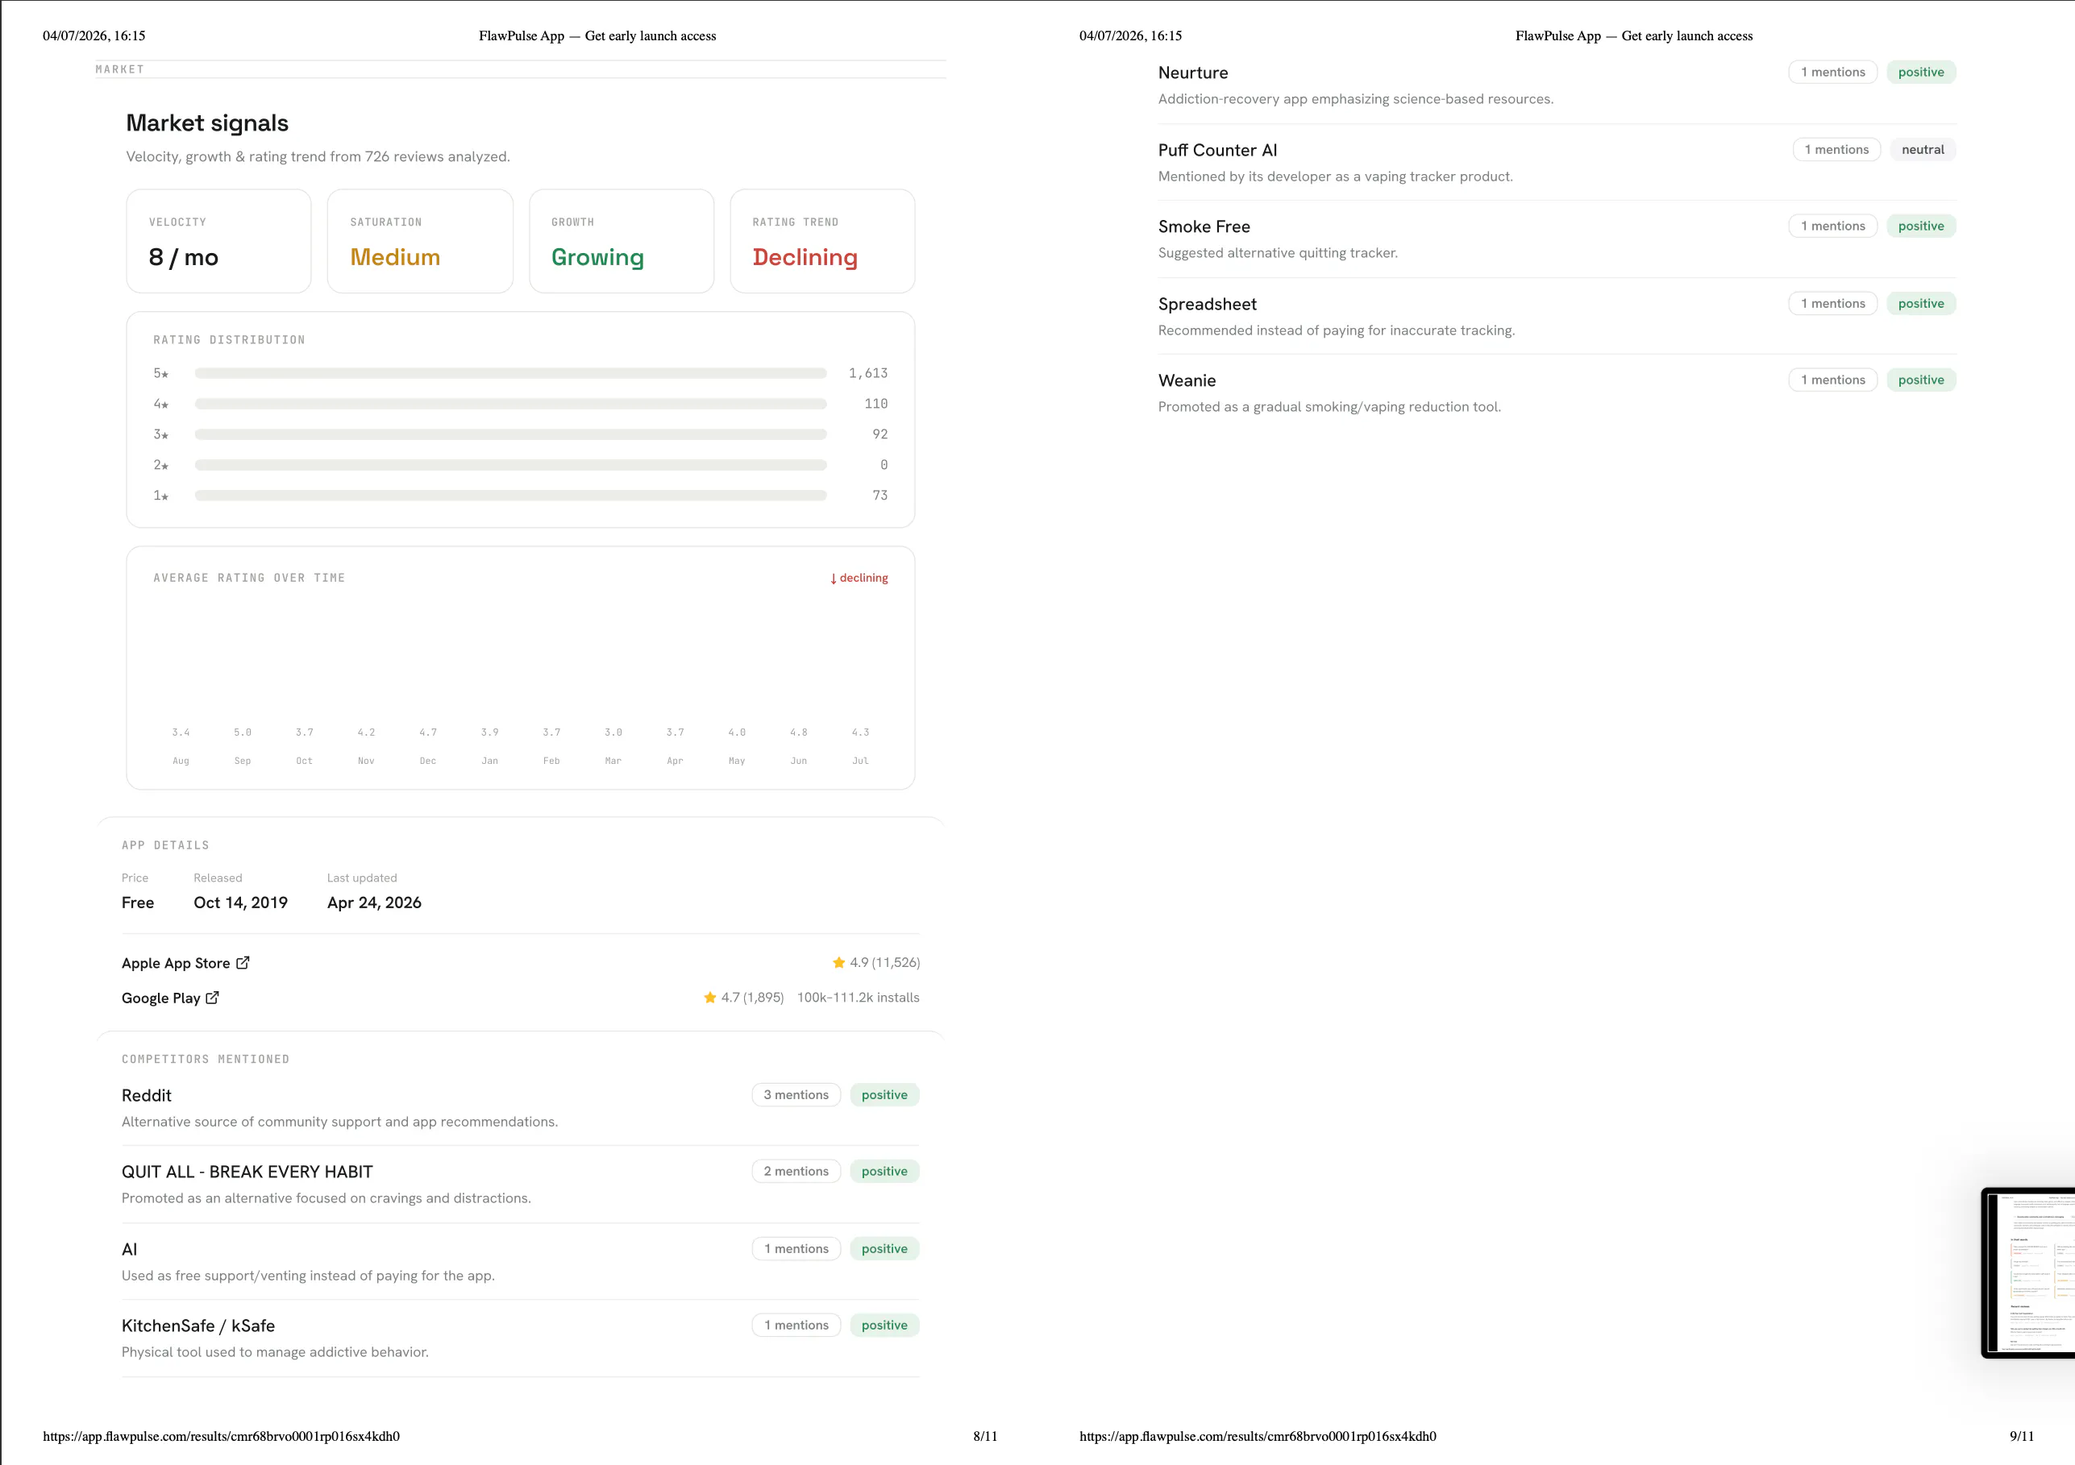Select the Neurture competitor name
2075x1465 pixels.
click(1193, 73)
